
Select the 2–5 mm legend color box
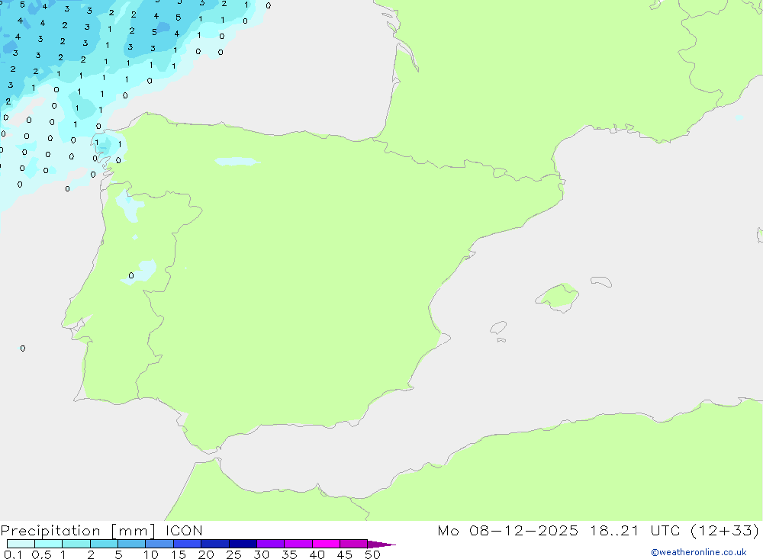(104, 544)
